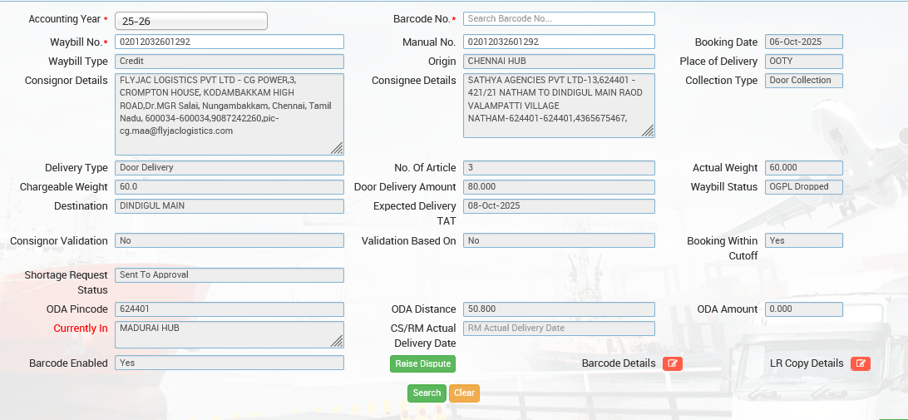Click the Currently In box resize handle
Image resolution: width=908 pixels, height=420 pixels.
coord(337,341)
